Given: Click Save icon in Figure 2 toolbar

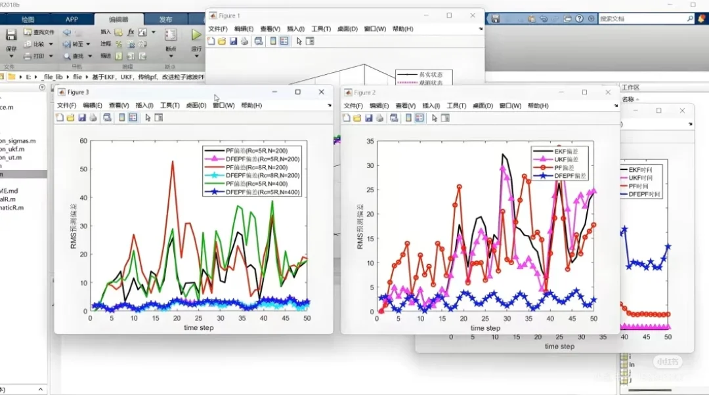Looking at the screenshot, I should 368,118.
